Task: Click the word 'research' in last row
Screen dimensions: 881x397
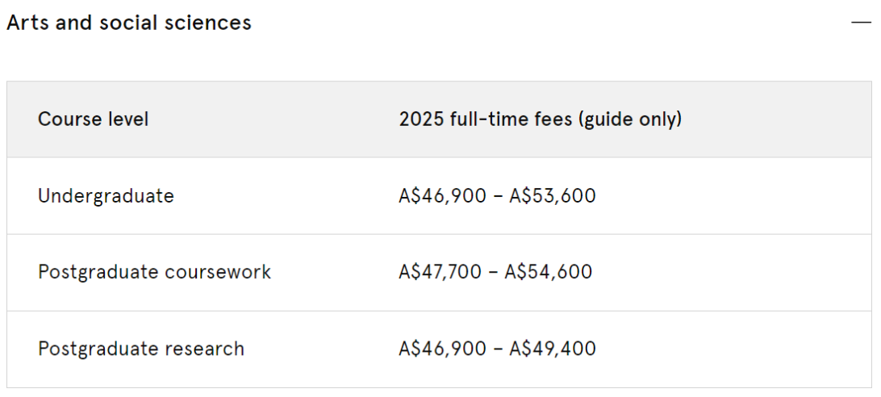Action: (205, 349)
